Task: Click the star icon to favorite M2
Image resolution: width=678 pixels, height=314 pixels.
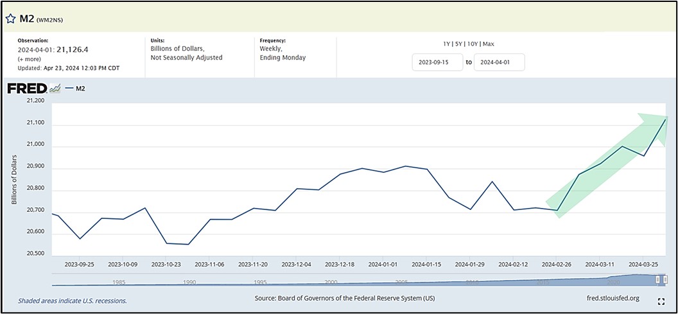Action: point(10,19)
